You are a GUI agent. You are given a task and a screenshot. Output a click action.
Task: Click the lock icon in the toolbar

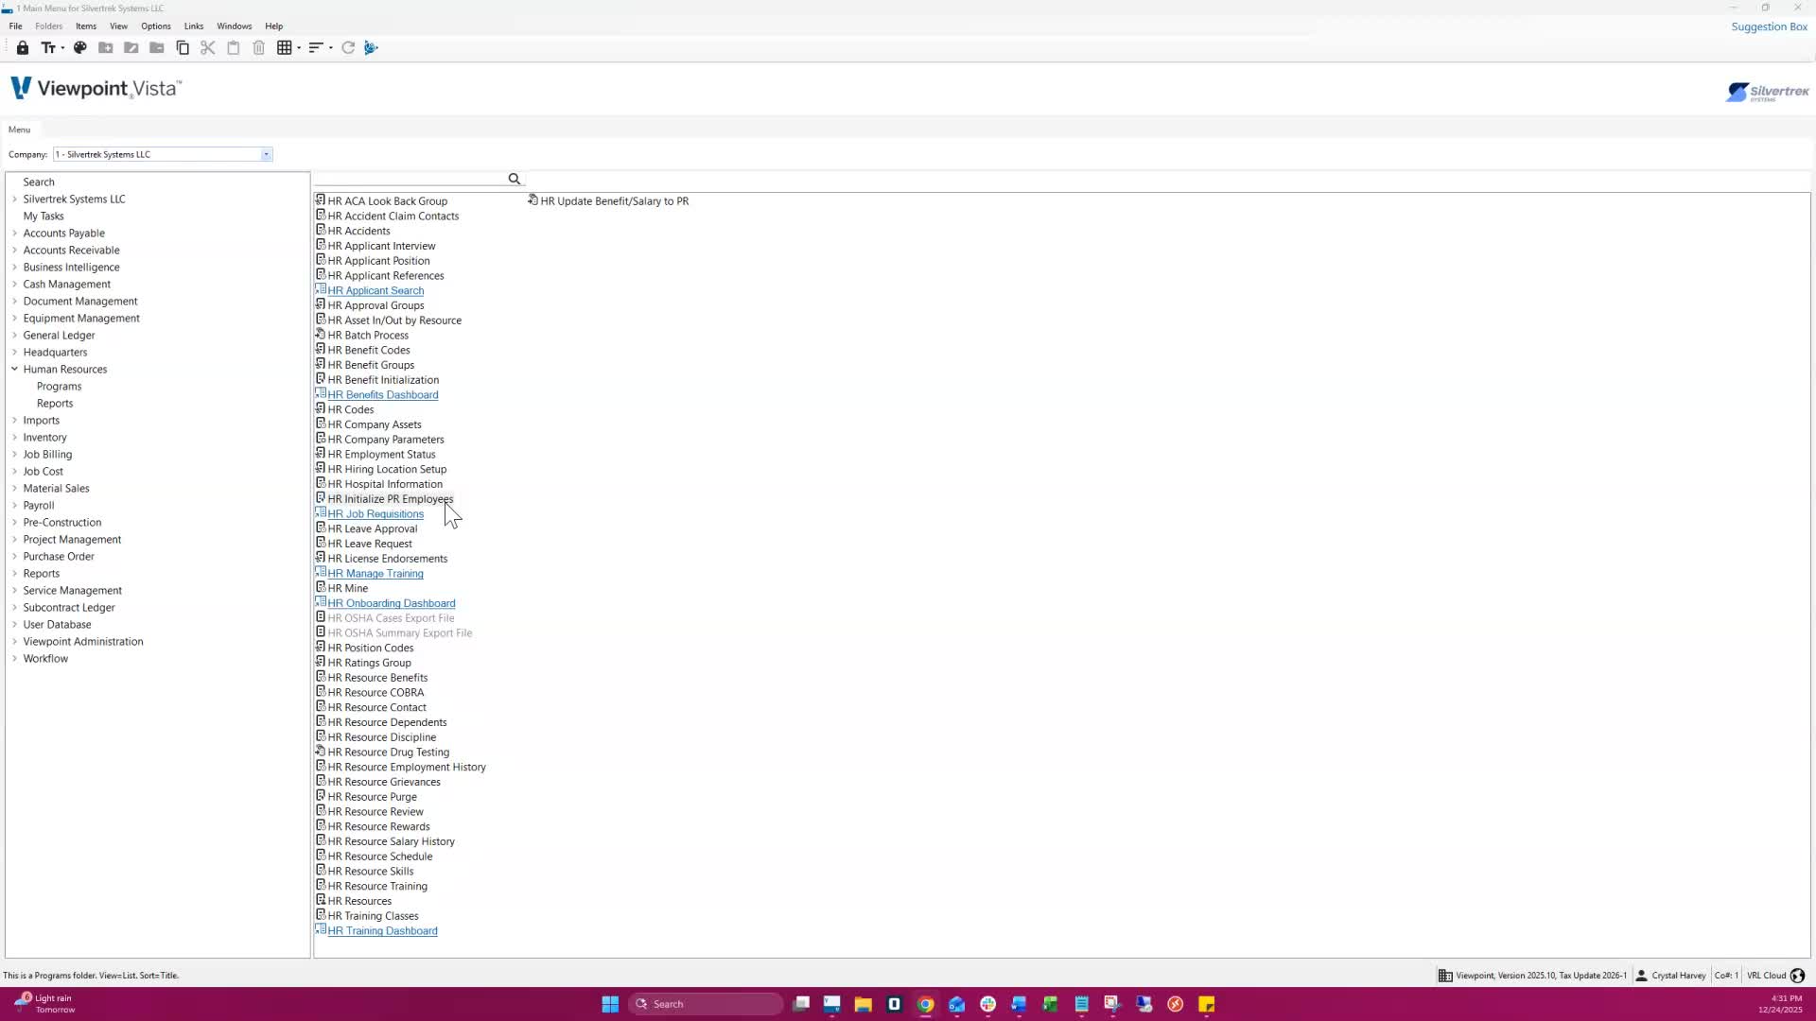point(22,47)
